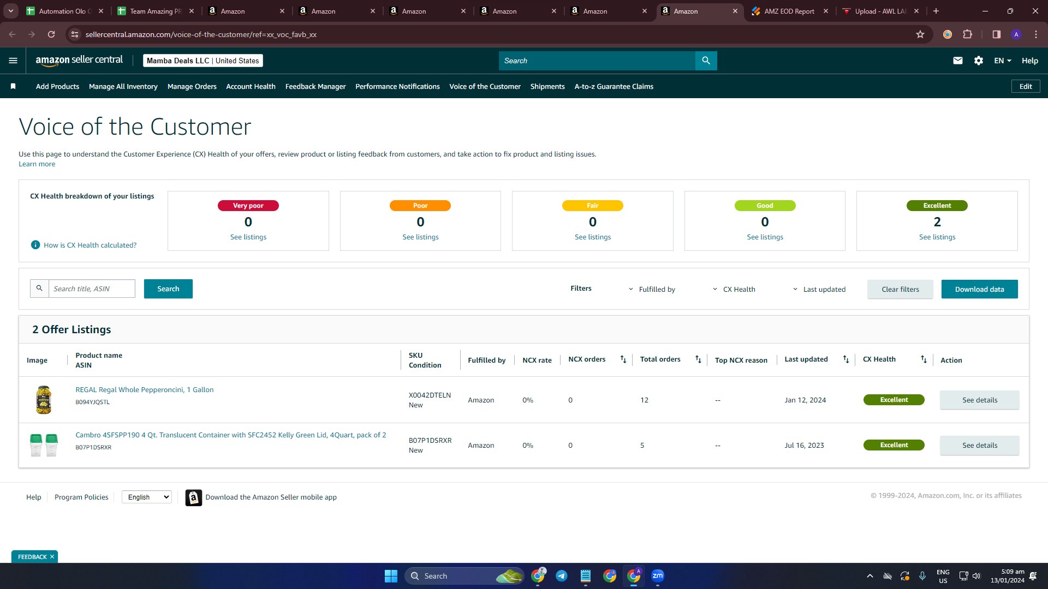The image size is (1048, 589).
Task: Open Program Policies in footer
Action: point(81,497)
